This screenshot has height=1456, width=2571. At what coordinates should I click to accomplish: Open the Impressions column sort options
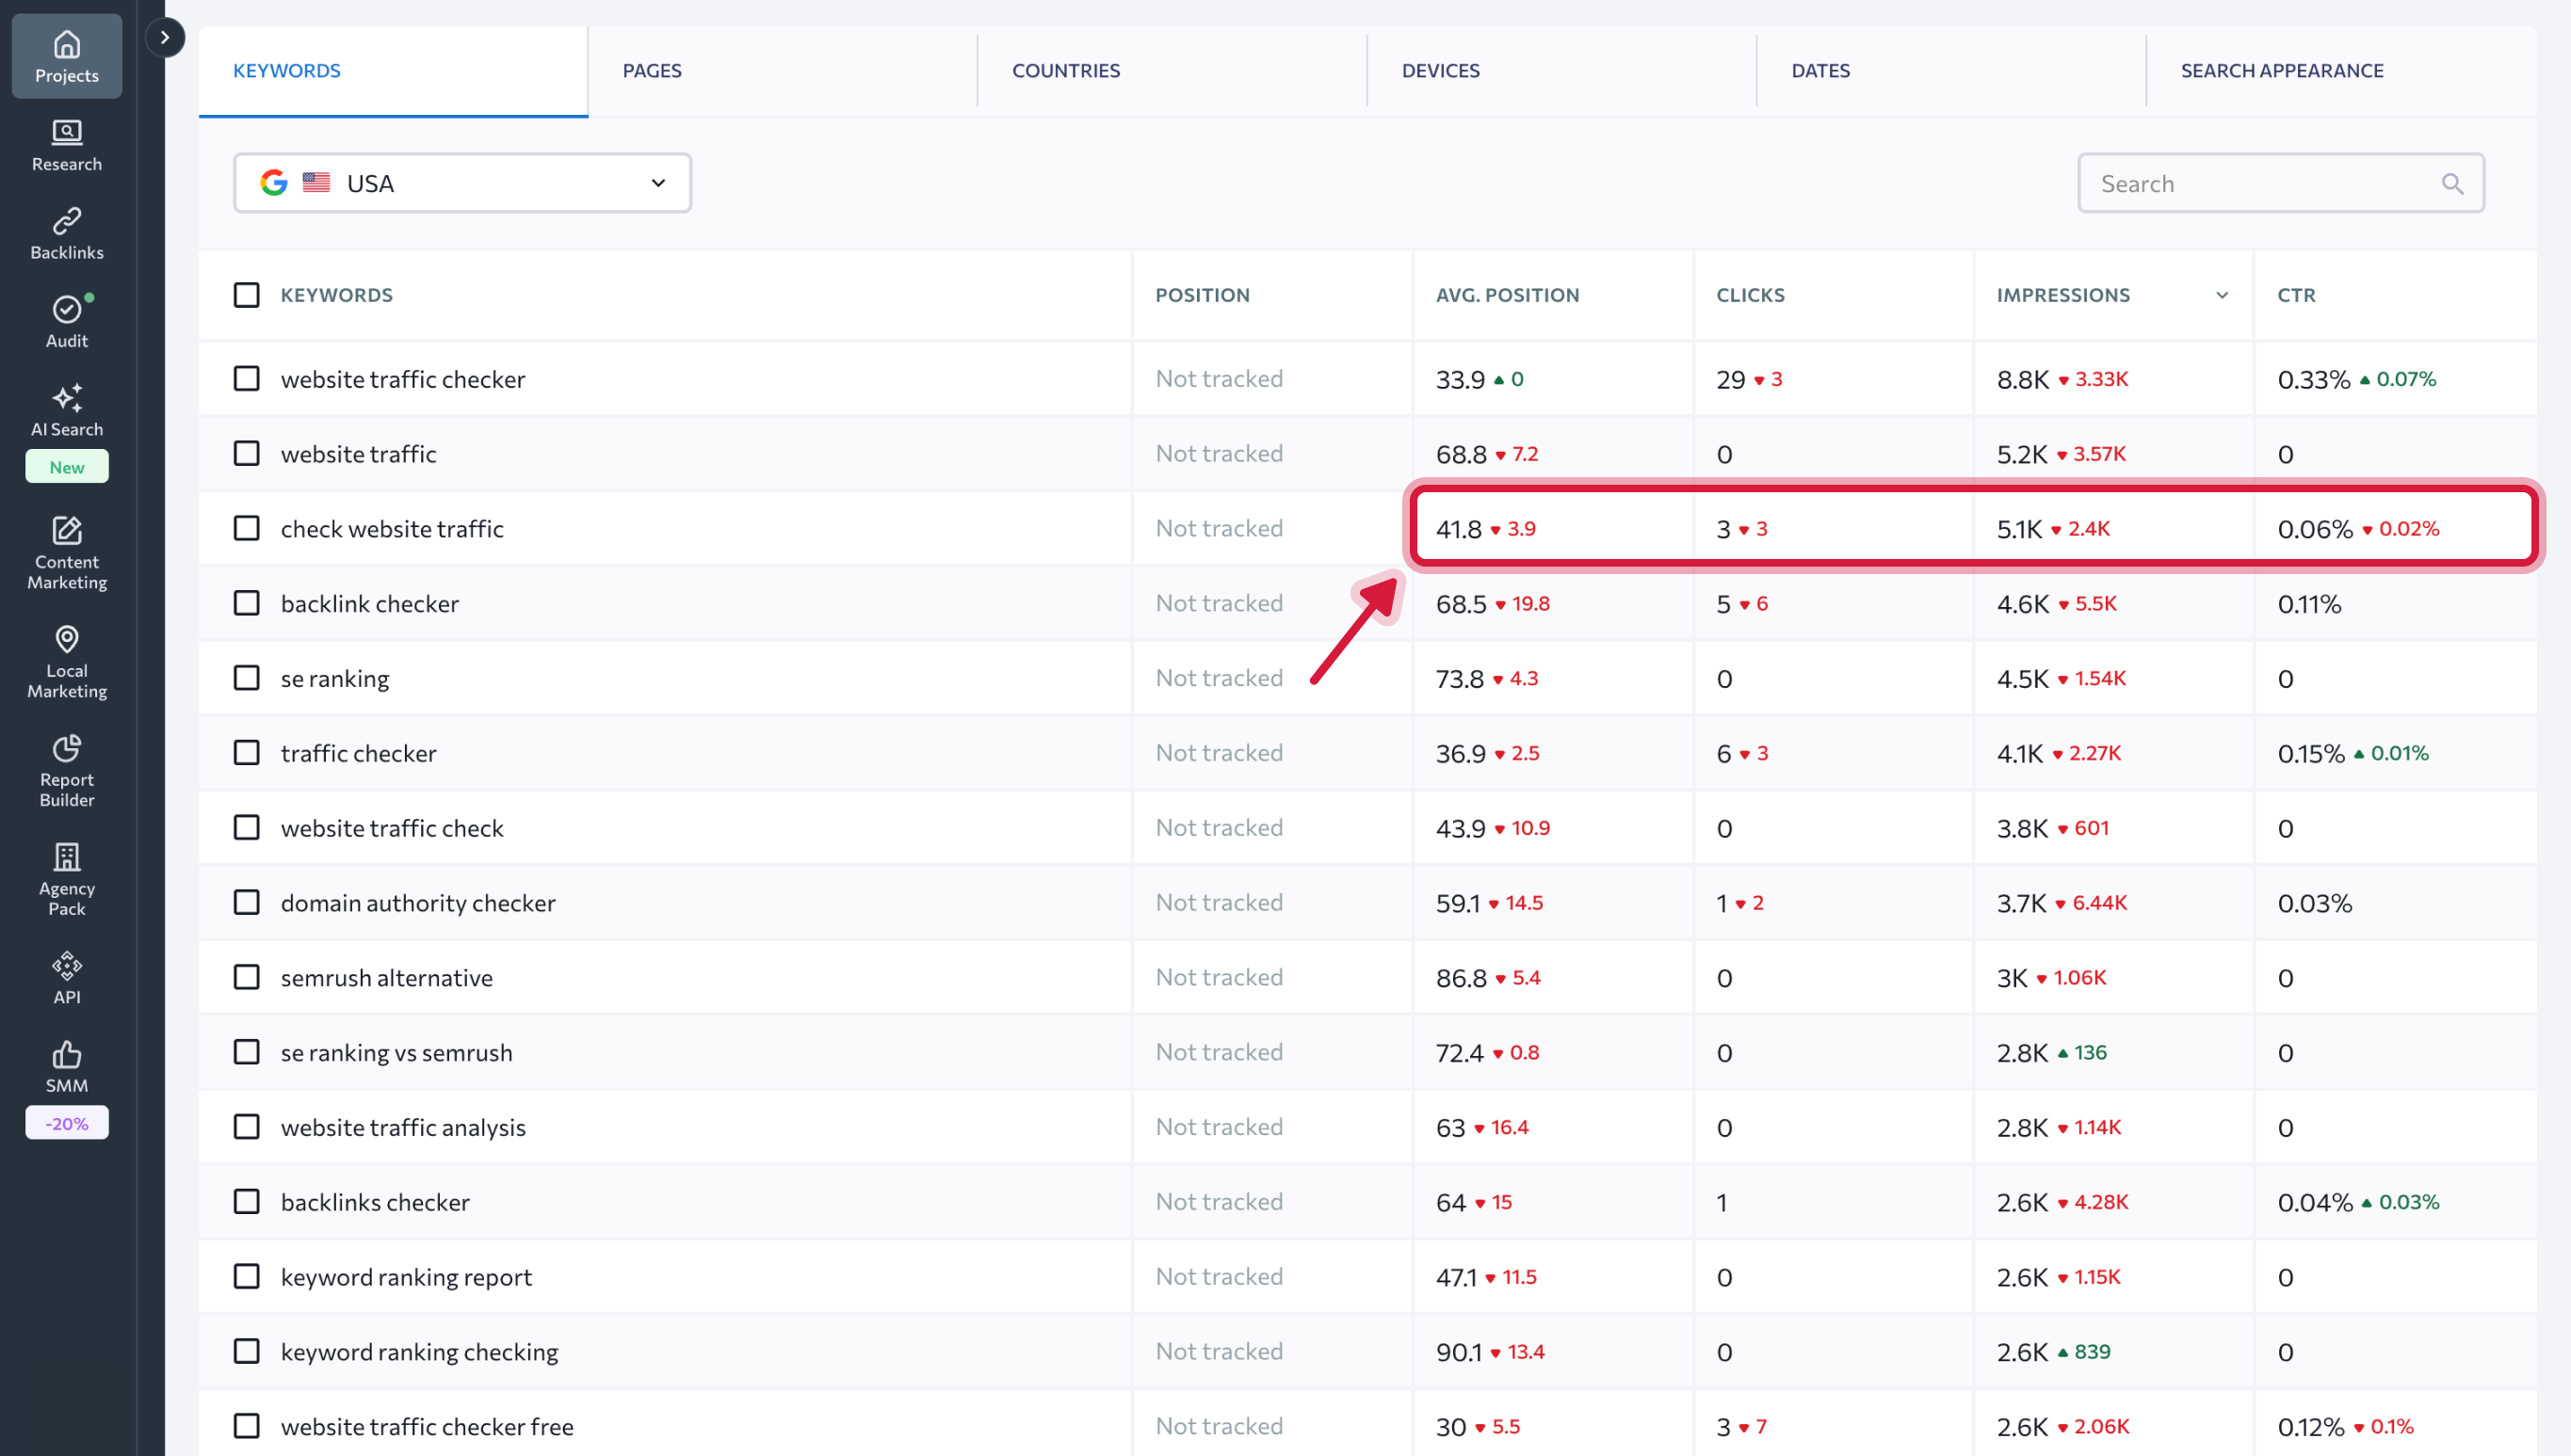tap(2221, 295)
